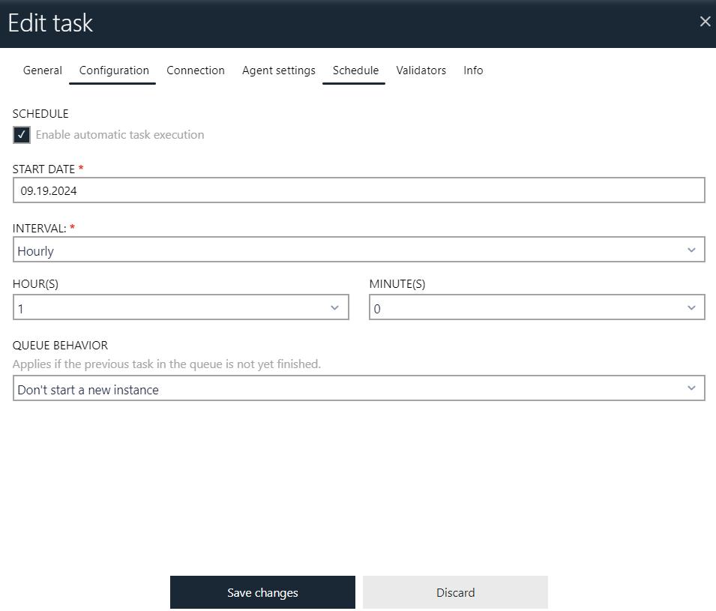The width and height of the screenshot is (716, 611).
Task: Save changes to the task
Action: point(262,592)
